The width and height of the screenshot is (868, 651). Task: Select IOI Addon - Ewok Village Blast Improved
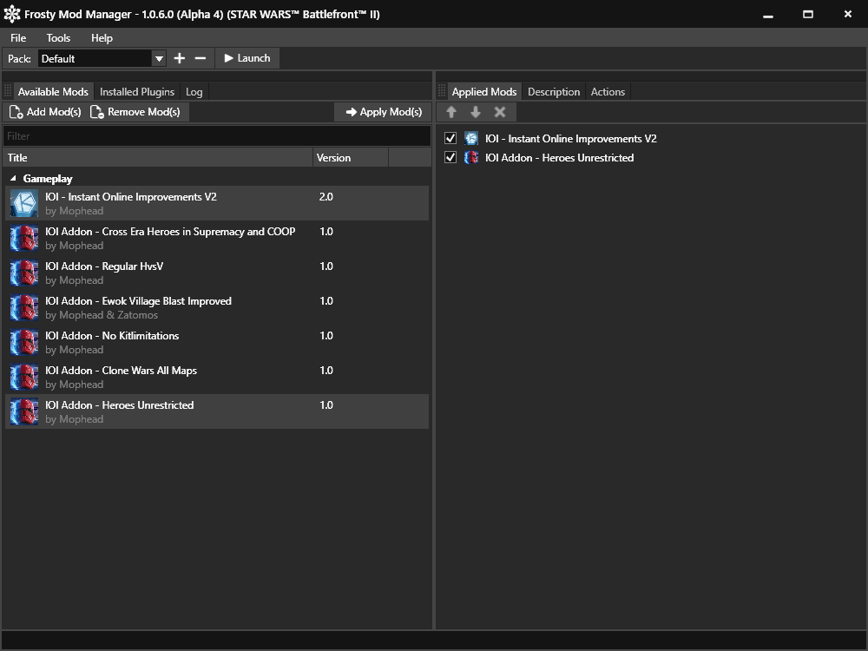click(217, 308)
